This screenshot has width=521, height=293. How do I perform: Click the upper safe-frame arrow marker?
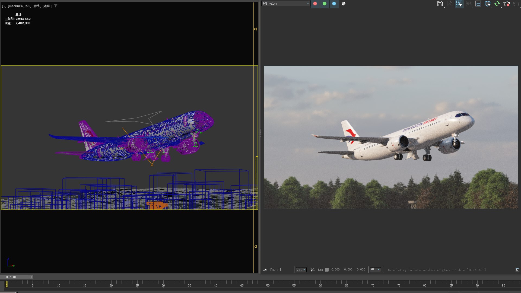(255, 29)
